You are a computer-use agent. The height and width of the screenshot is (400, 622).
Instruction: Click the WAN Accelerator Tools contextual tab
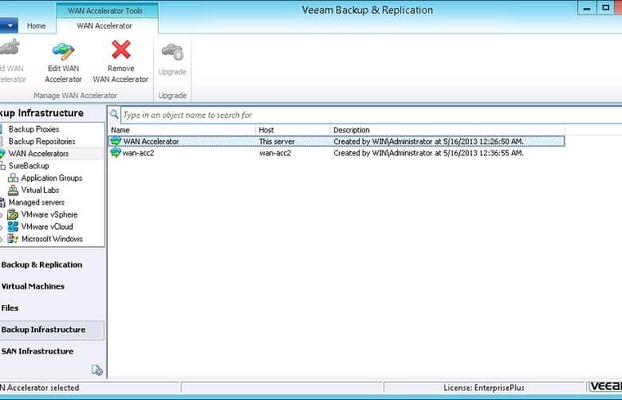click(x=105, y=10)
